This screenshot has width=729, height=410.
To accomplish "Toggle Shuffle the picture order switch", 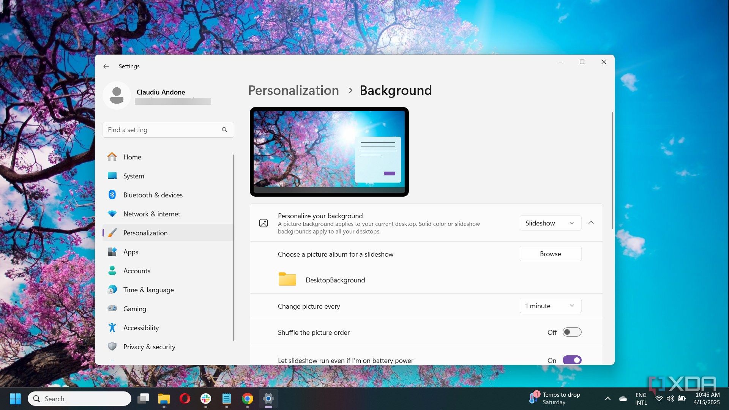I will [x=572, y=332].
